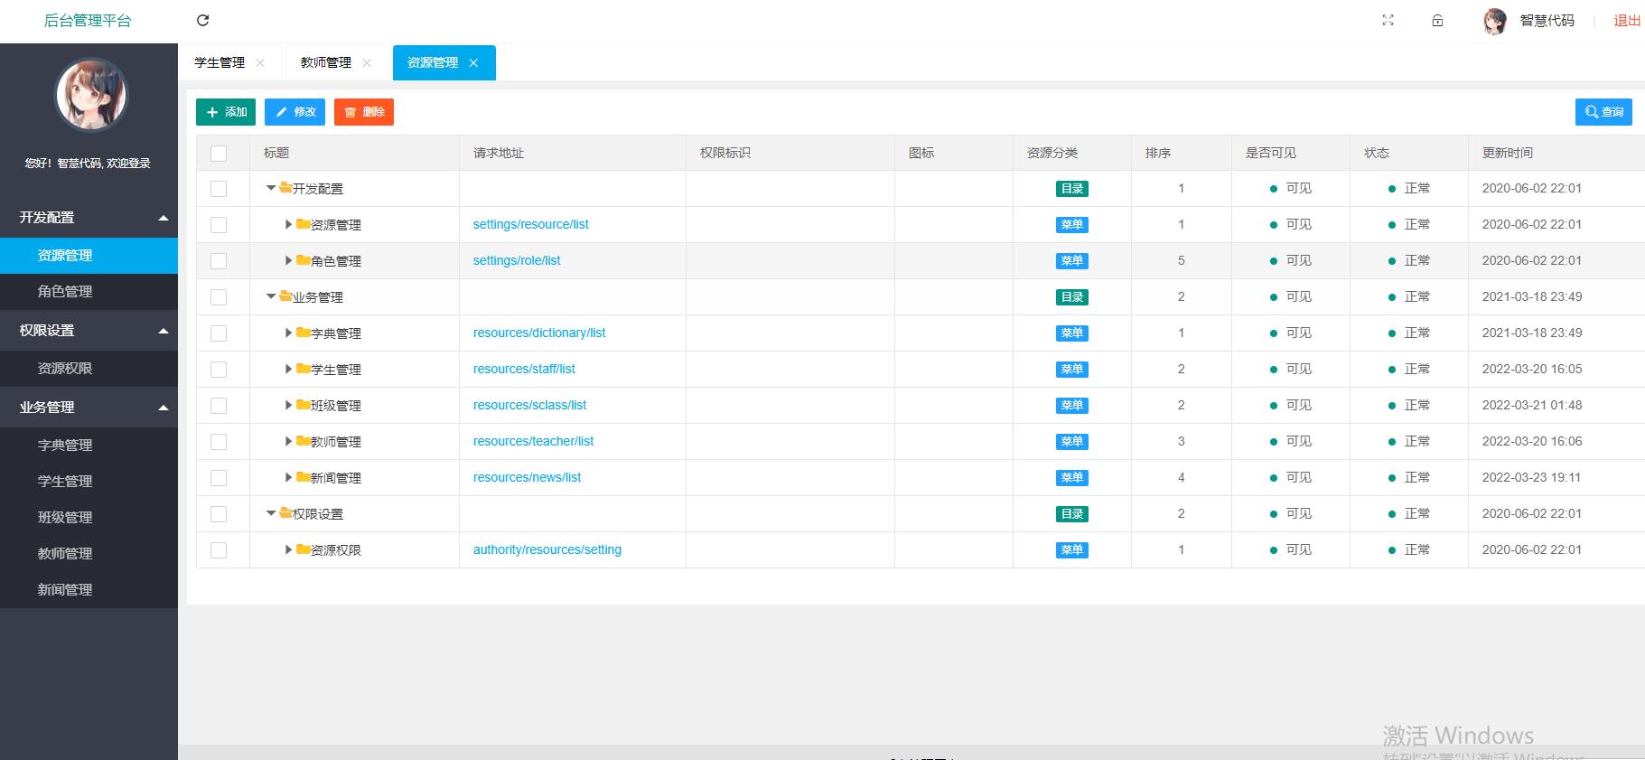
Task: Click the 菜单 badge in 班级管理 row
Action: pyautogui.click(x=1072, y=406)
